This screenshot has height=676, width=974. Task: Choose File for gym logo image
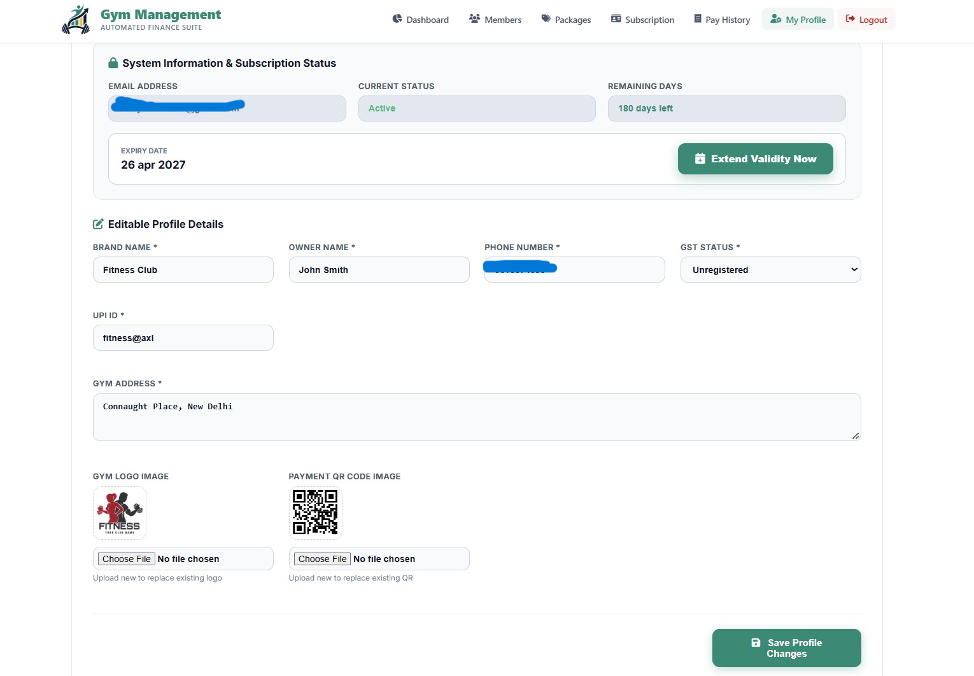126,559
